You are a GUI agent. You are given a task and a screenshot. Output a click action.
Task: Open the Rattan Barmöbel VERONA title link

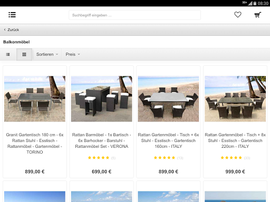[x=102, y=140]
